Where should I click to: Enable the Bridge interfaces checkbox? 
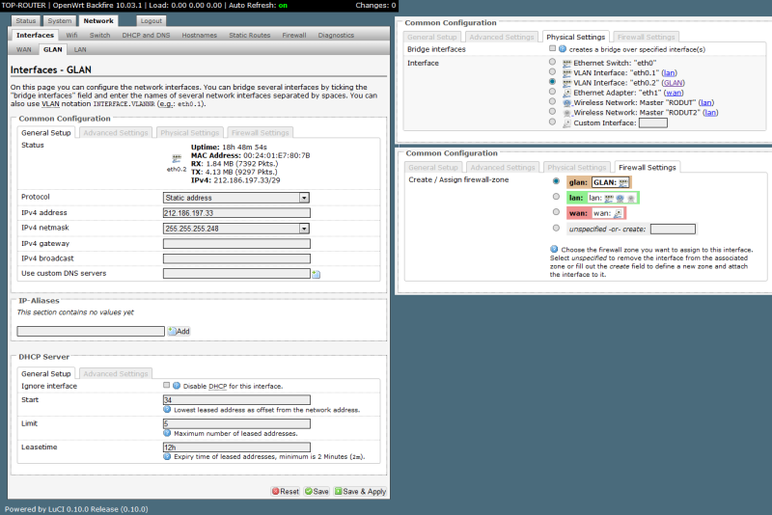(552, 48)
